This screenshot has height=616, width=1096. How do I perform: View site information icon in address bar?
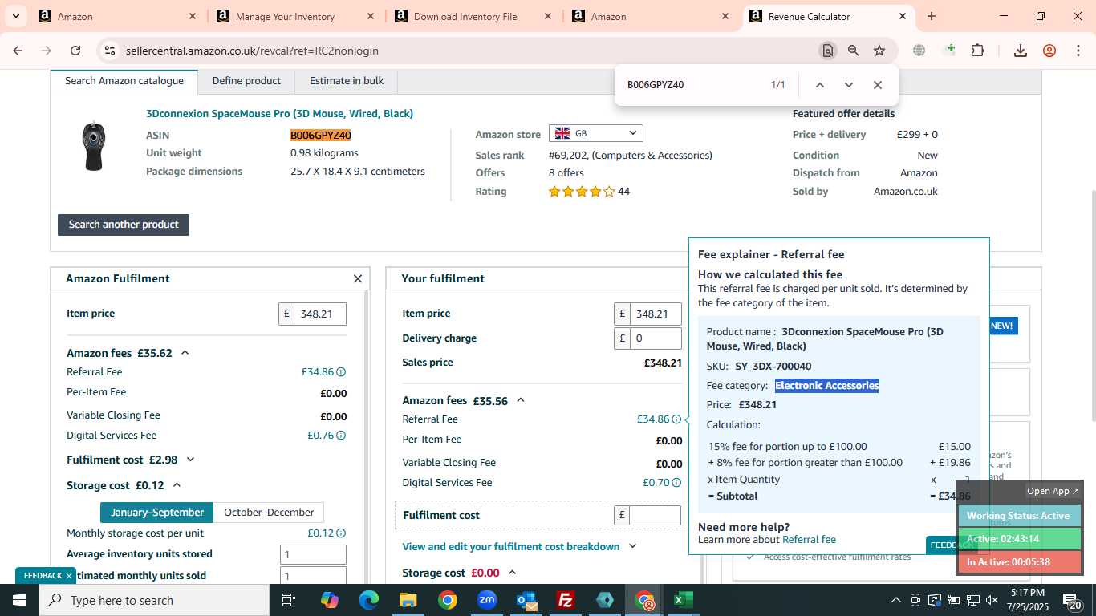pos(110,51)
